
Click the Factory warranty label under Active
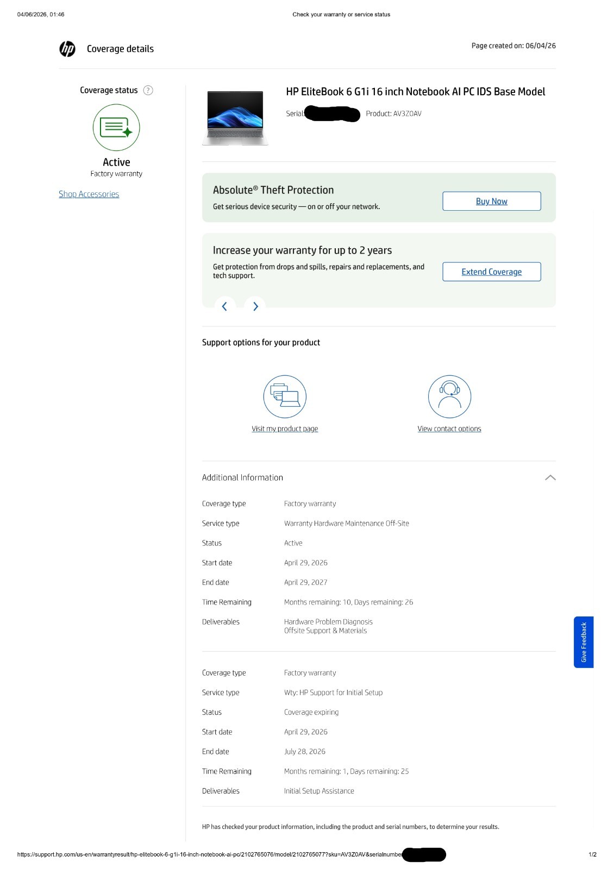(x=116, y=174)
